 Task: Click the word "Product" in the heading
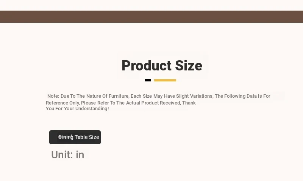pyautogui.click(x=147, y=66)
